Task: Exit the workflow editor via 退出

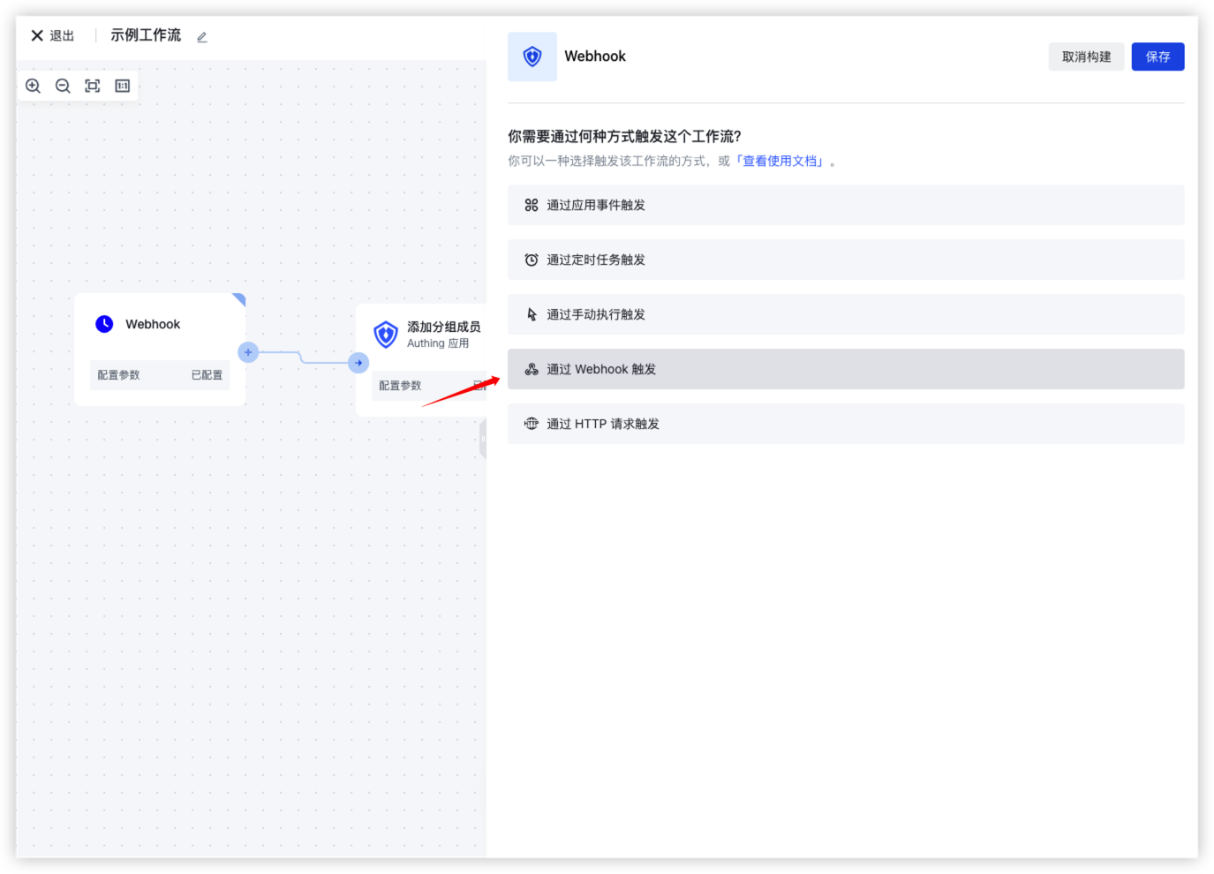Action: pos(53,36)
